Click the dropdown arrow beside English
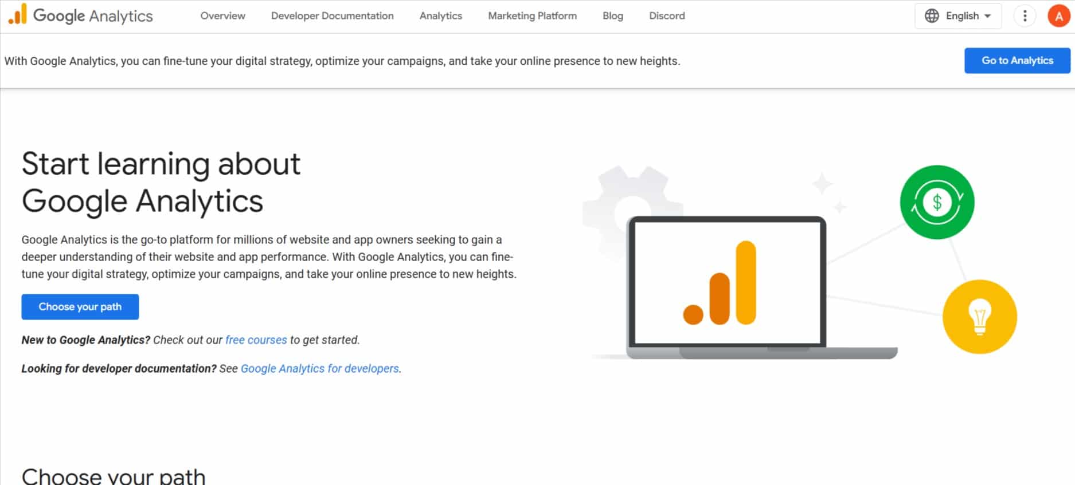This screenshot has width=1075, height=485. click(987, 16)
